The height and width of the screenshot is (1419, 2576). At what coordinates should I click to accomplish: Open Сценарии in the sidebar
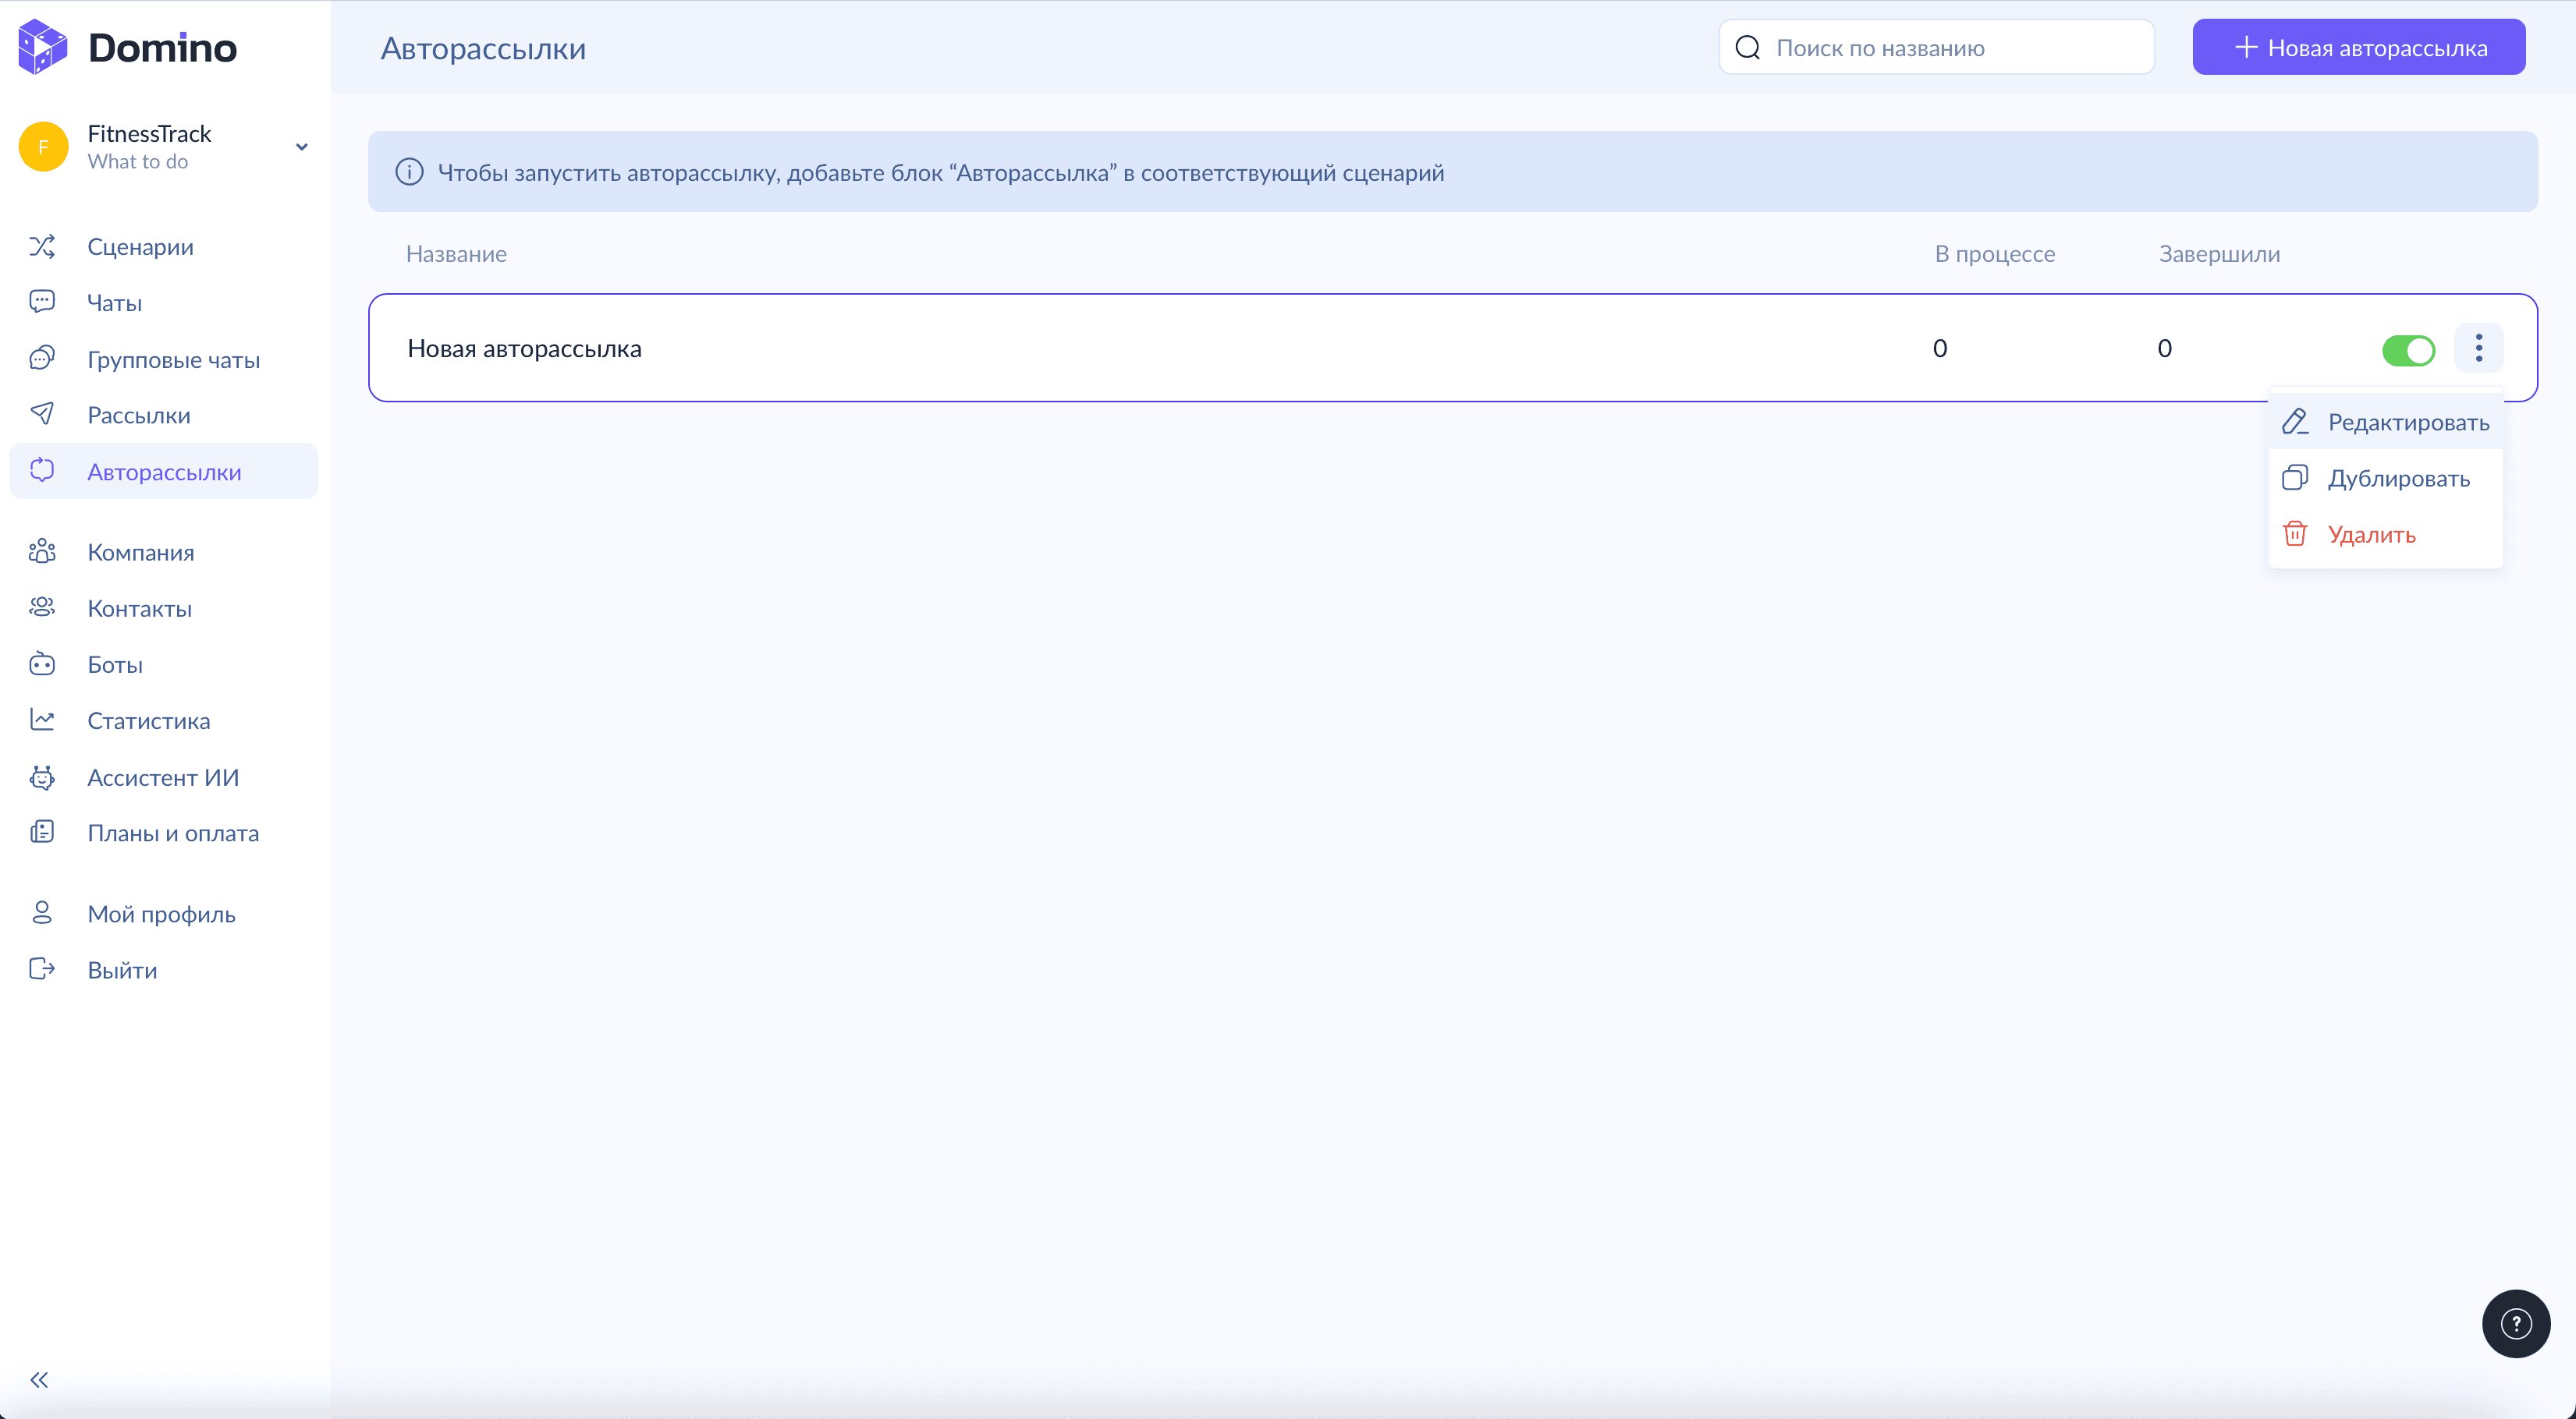[x=164, y=246]
